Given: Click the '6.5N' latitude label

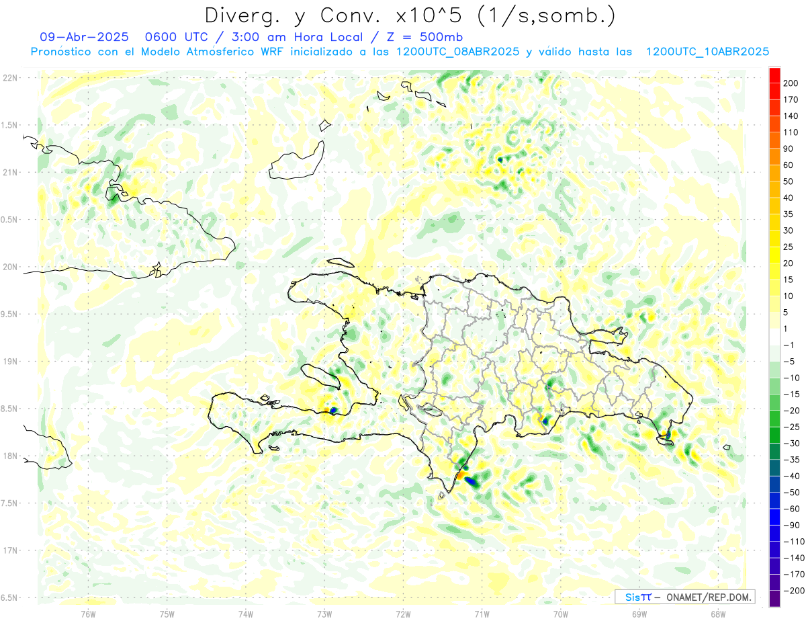Looking at the screenshot, I should coord(10,597).
